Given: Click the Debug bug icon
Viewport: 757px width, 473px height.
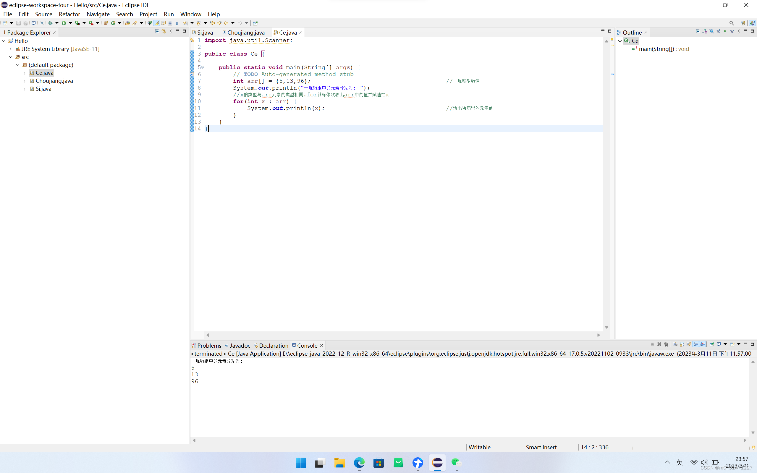Looking at the screenshot, I should pyautogui.click(x=50, y=23).
